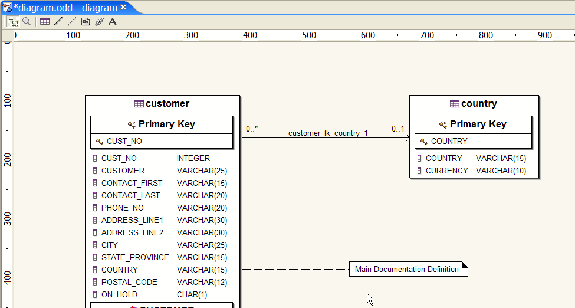Screen dimensions: 575x308
Task: Select the solid line relationship tool
Action: pyautogui.click(x=58, y=22)
